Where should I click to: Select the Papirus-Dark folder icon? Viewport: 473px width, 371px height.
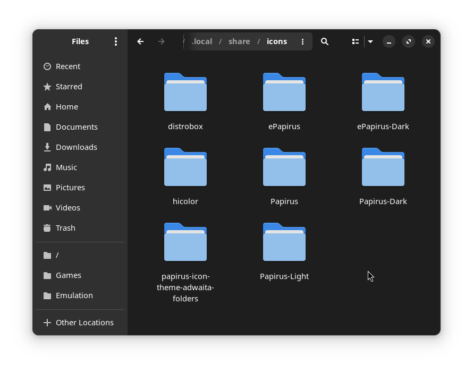[383, 167]
